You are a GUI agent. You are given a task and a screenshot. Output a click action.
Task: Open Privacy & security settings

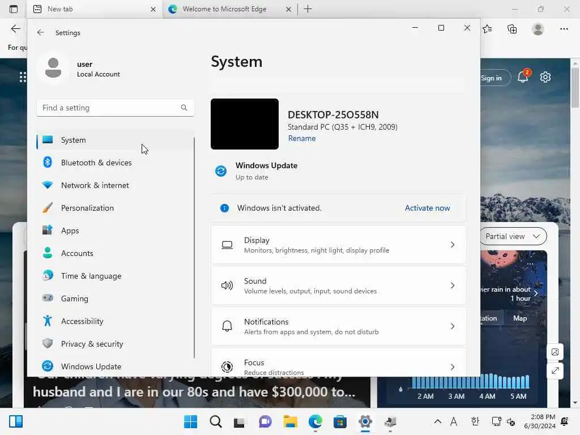(x=114, y=344)
